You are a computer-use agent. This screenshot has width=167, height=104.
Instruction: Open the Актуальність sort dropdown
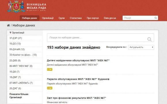tap(141, 47)
